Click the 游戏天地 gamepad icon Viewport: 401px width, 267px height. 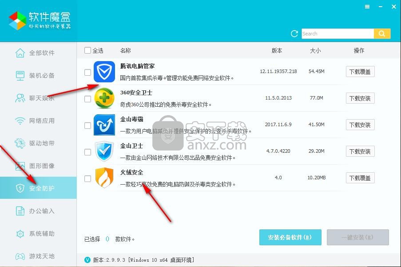(20, 256)
